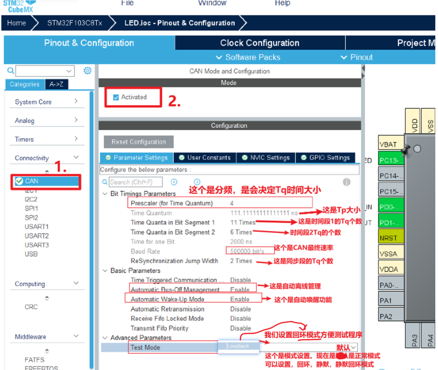This screenshot has width=438, height=370.
Task: Switch to Pinout & Configuration tab
Action: coord(89,43)
